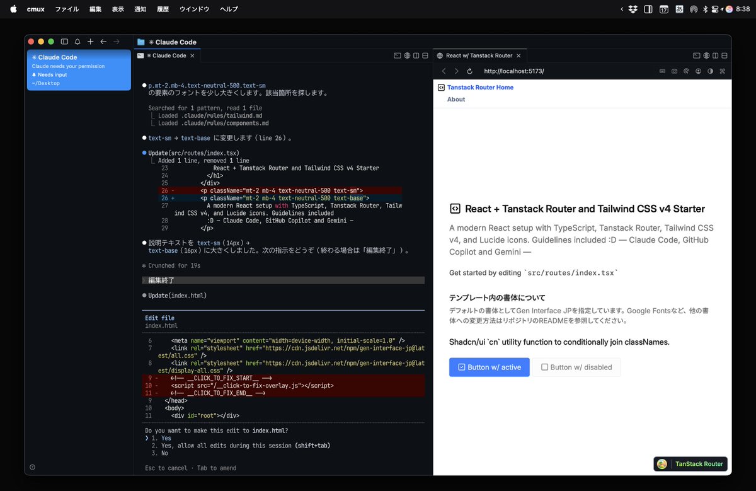Image resolution: width=756 pixels, height=491 pixels.
Task: Open the 履歴 menu
Action: click(163, 9)
